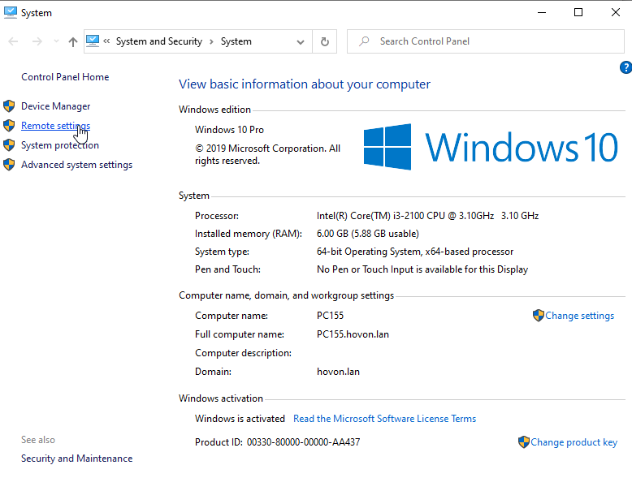Screen dimensions: 632x478
Task: Close the System window
Action: click(616, 12)
